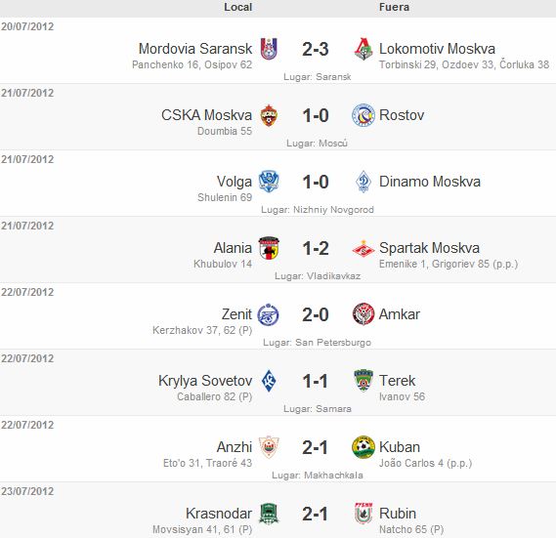Open the Alania team link
556x538 pixels.
[233, 248]
